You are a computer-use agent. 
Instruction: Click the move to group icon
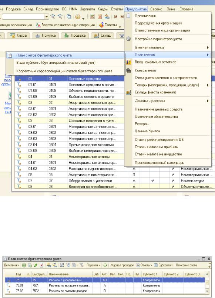pos(55,265)
